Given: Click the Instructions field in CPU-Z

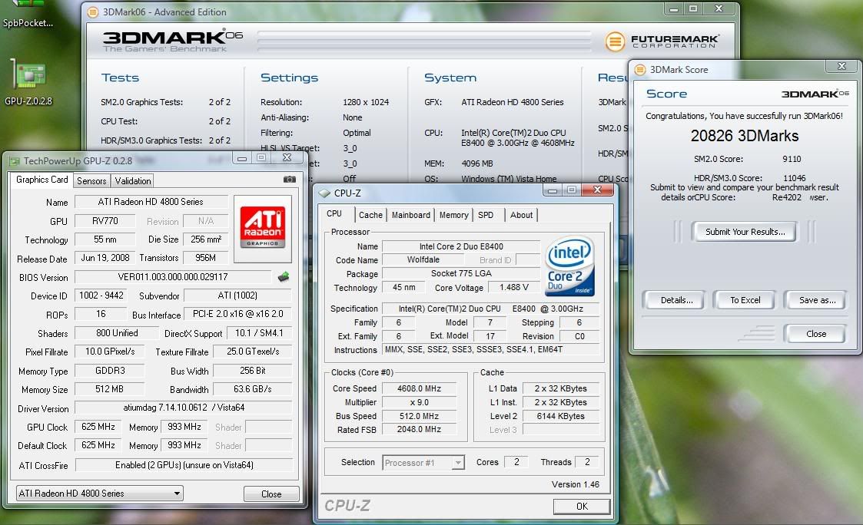Looking at the screenshot, I should pyautogui.click(x=490, y=350).
